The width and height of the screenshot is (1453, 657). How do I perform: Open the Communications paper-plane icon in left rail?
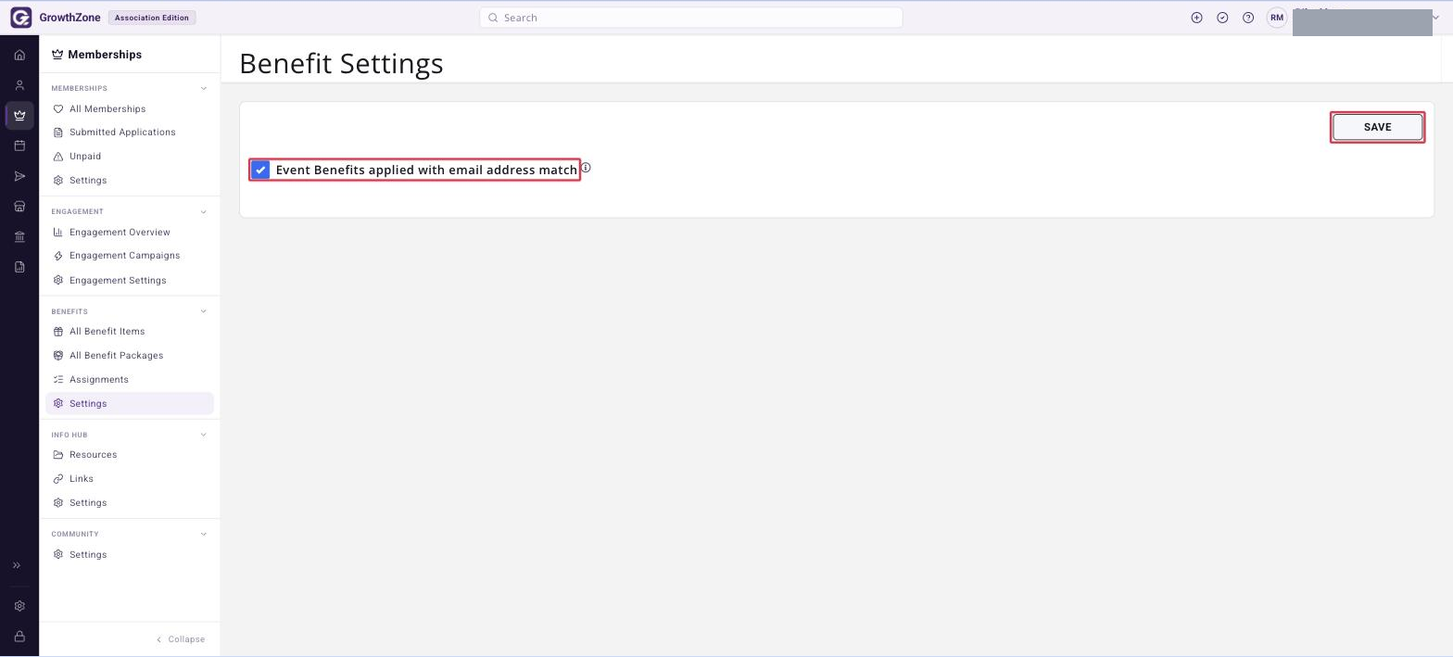[x=19, y=176]
